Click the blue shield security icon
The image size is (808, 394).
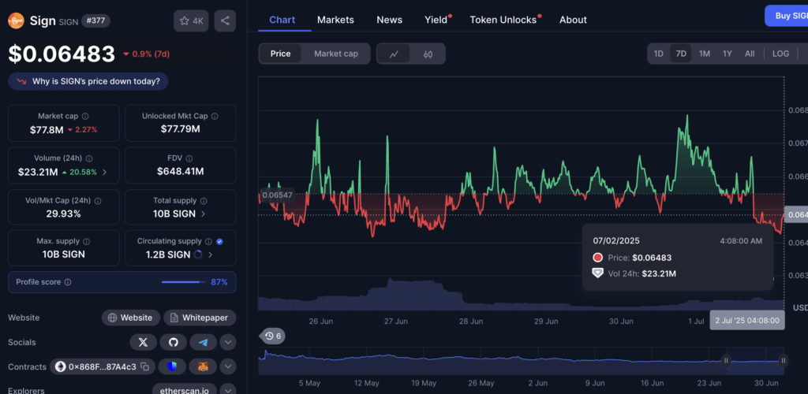point(172,366)
